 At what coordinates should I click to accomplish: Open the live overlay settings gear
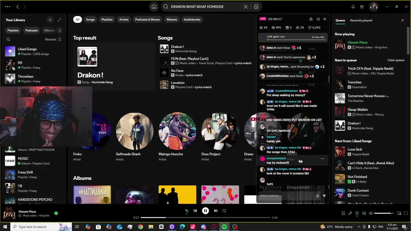pos(318,19)
